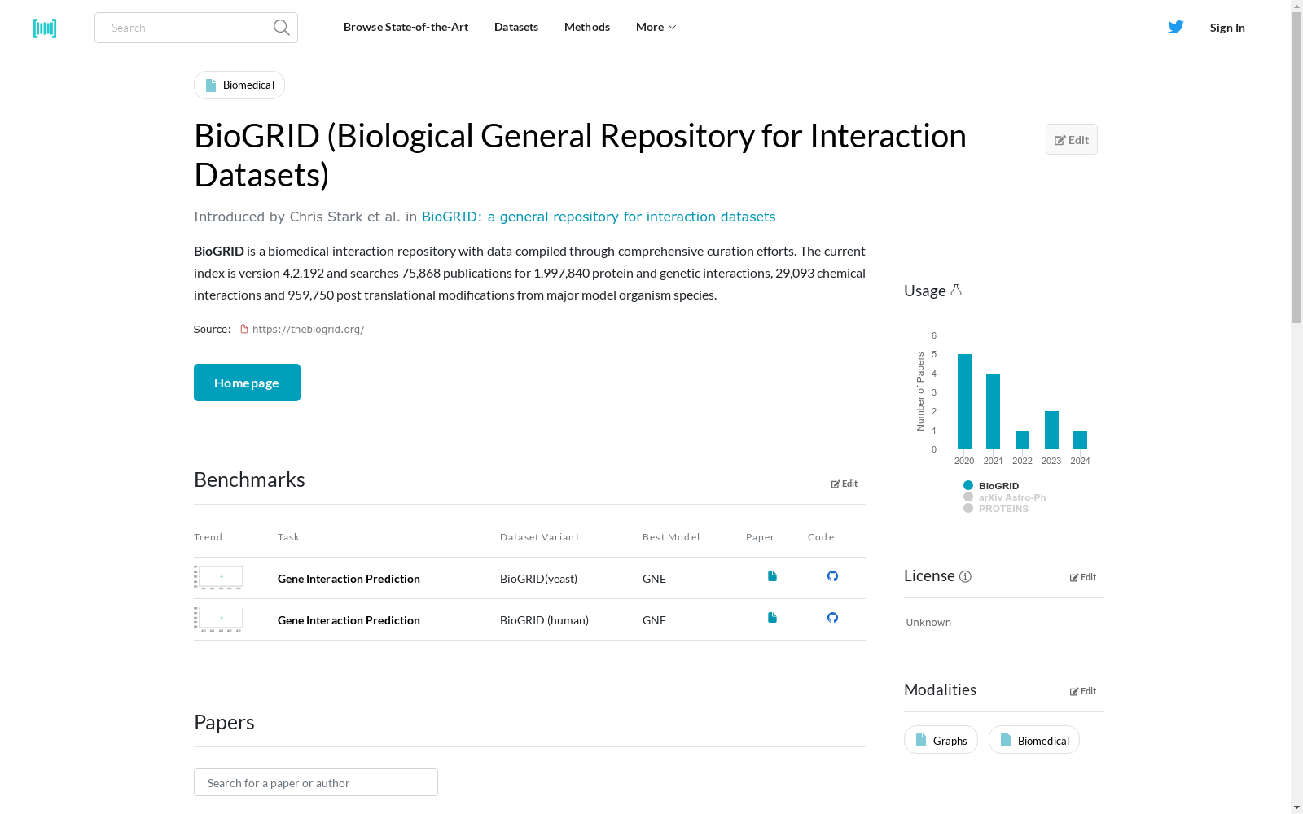This screenshot has width=1303, height=814.
Task: Click the search magnifier icon
Action: coord(282,28)
